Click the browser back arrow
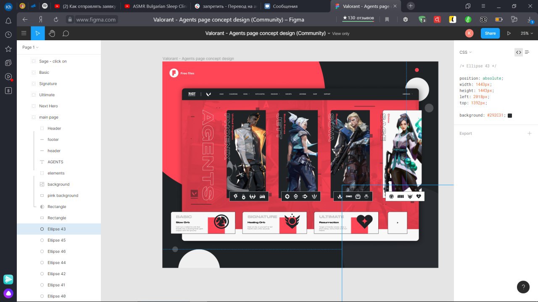Screen dimensions: 538x302 [x=25, y=19]
